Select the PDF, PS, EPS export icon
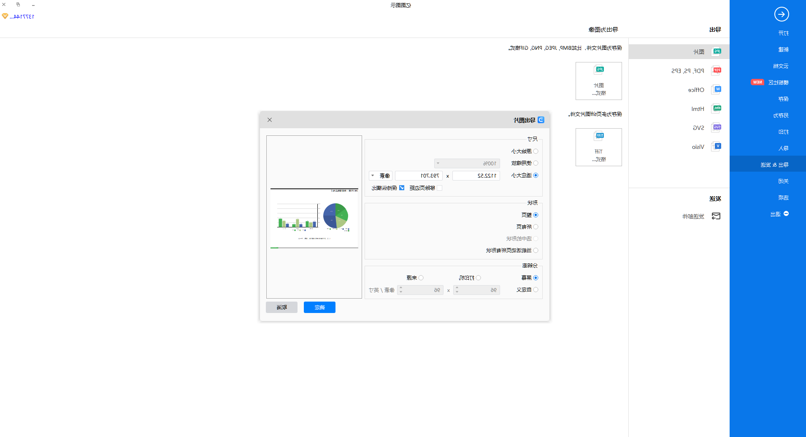Image resolution: width=806 pixels, height=437 pixels. click(x=717, y=70)
